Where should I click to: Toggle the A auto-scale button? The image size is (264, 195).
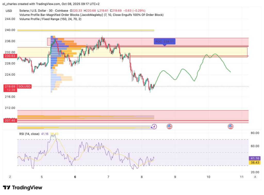255,177
